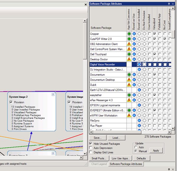Click the green App Virt icon for CutePDF Writer 2.8
Screen dimensions: 177x171
coord(129,39)
